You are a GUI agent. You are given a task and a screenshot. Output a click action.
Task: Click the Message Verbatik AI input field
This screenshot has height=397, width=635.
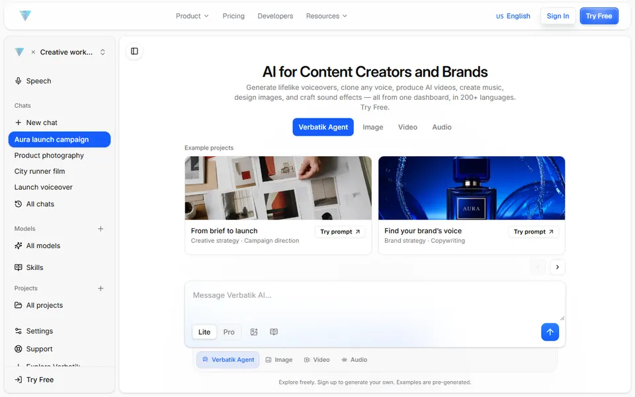[374, 300]
